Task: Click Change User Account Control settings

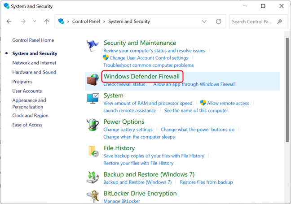Action: 149,58
